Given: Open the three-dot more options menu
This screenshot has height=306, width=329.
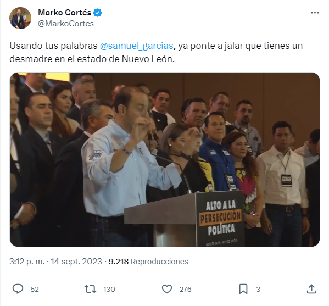Looking at the screenshot, I should click(315, 13).
